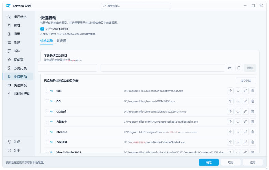This screenshot has width=269, height=170.
Task: Switch to 快速启动 tab
Action: 46,41
